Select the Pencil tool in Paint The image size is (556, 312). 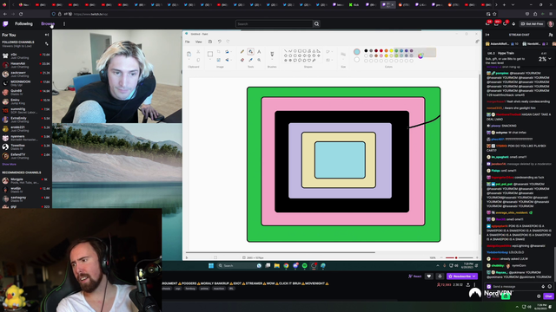pyautogui.click(x=242, y=52)
